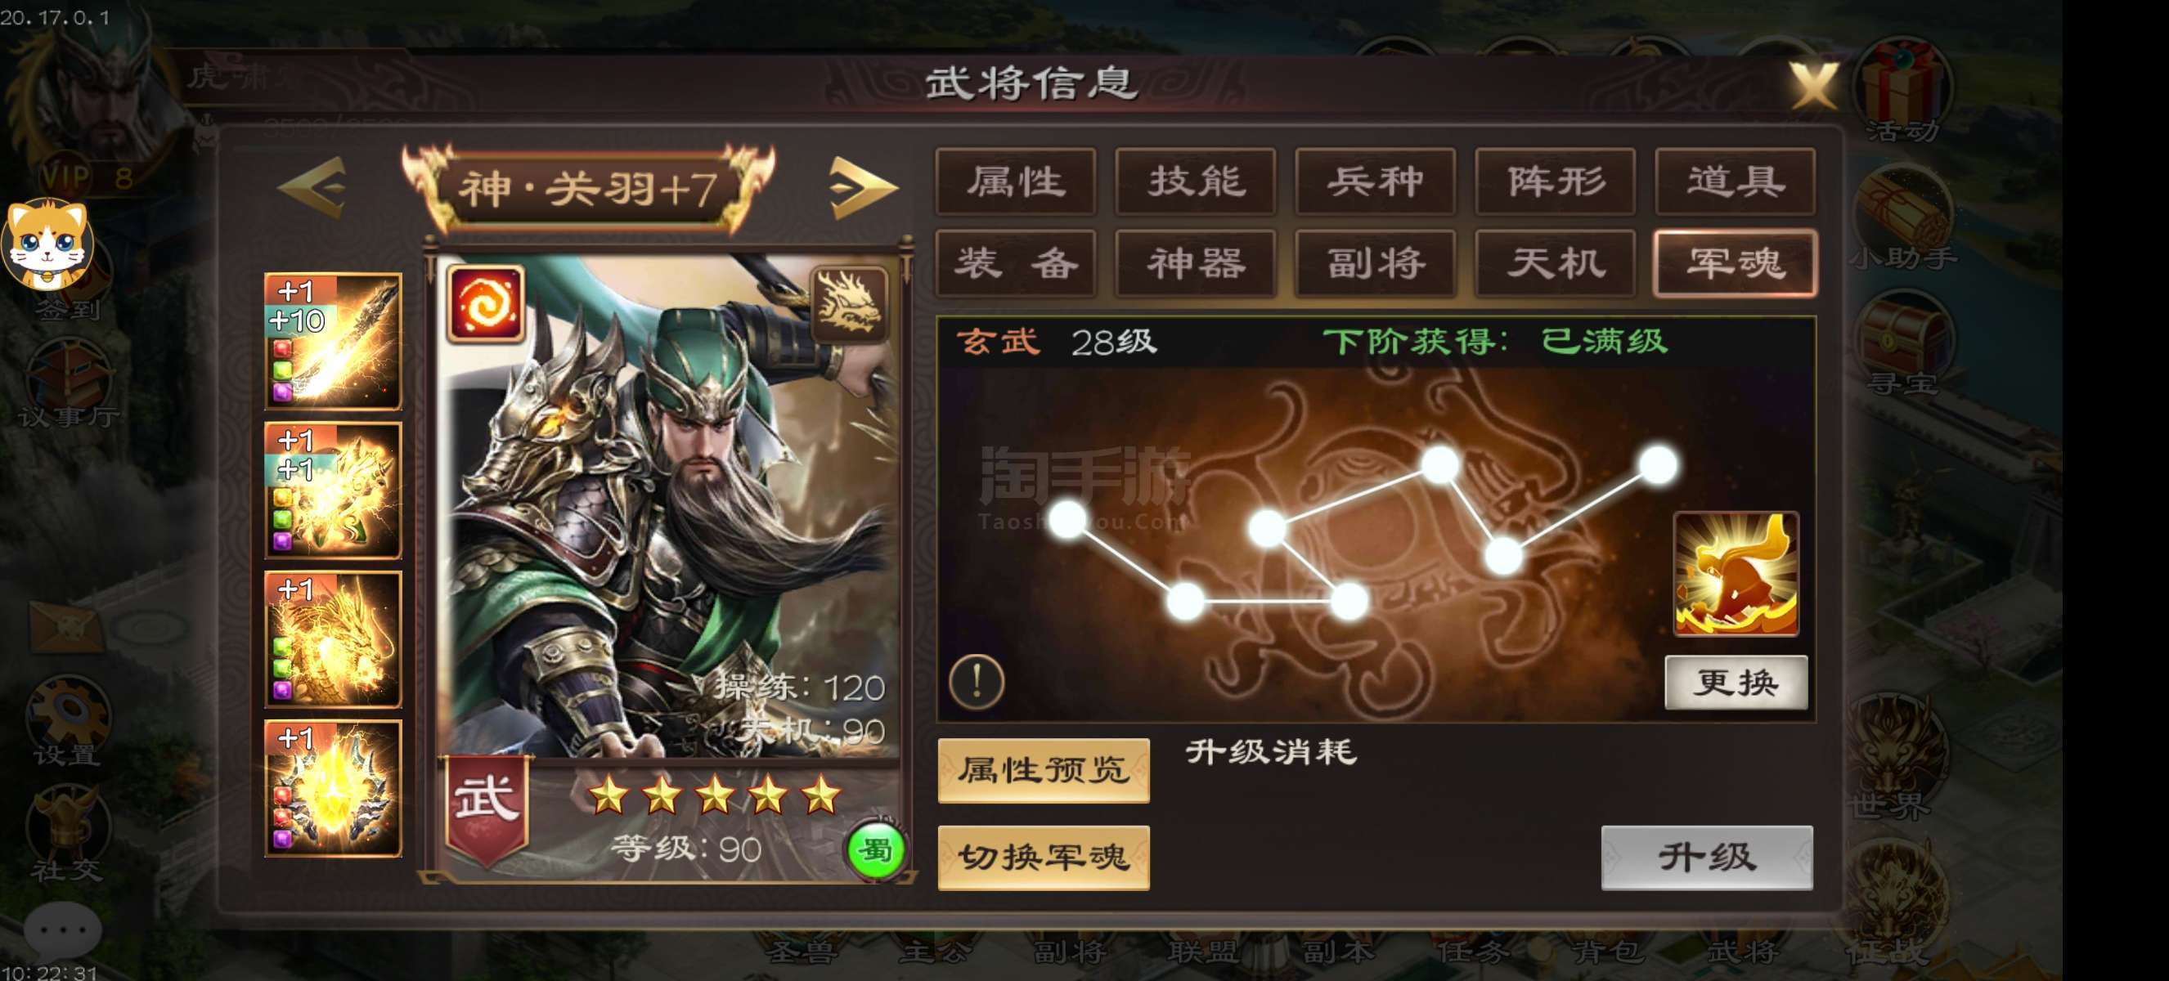The image size is (2169, 981).
Task: Click the 属性预览 button
Action: [x=1044, y=770]
